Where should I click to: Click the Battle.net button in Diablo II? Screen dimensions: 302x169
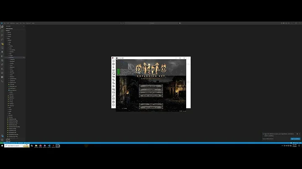pos(151,90)
